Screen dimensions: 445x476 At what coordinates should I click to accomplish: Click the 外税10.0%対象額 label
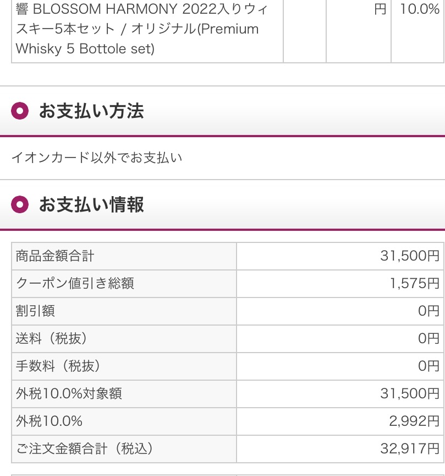click(69, 394)
